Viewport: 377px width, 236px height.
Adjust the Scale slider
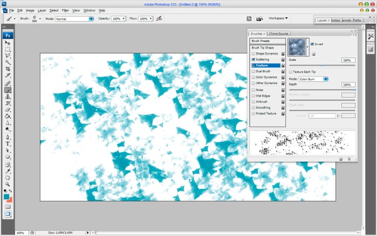click(322, 65)
